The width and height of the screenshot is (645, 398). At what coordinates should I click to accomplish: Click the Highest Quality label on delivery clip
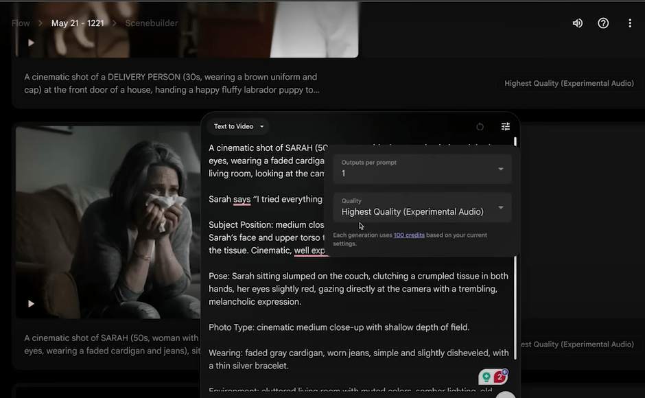tap(569, 84)
